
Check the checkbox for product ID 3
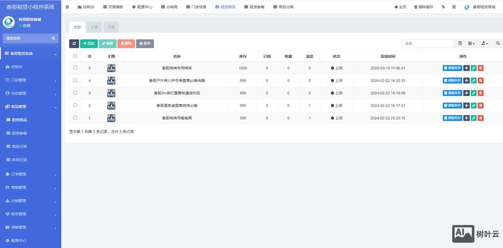coord(75,92)
